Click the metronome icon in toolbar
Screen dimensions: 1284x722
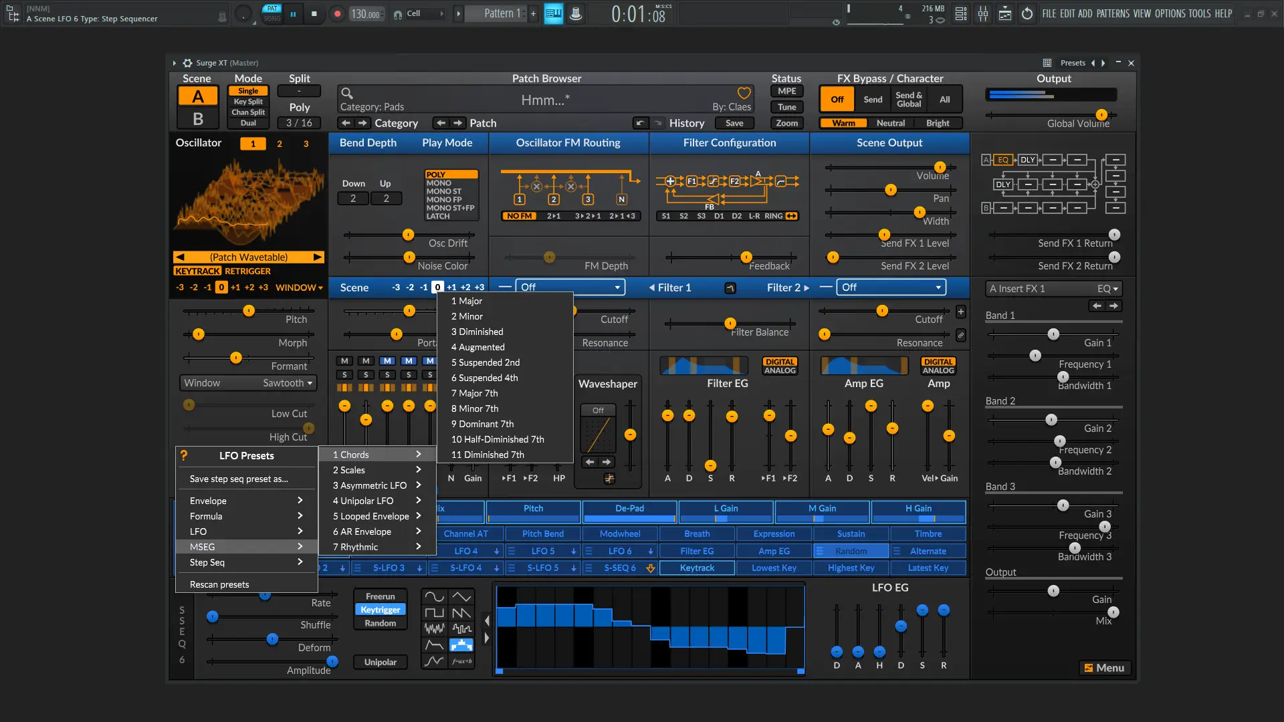click(x=576, y=13)
